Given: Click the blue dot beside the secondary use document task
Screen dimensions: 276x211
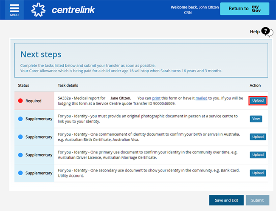Looking at the screenshot, I should (20, 173).
